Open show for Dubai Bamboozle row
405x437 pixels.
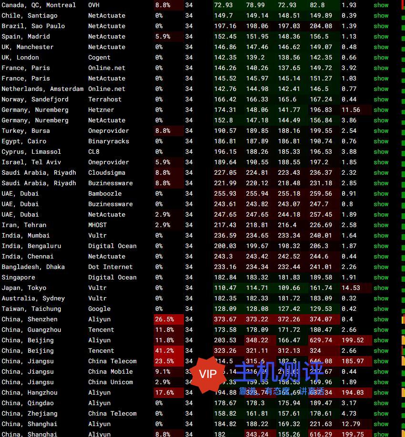[x=381, y=194]
